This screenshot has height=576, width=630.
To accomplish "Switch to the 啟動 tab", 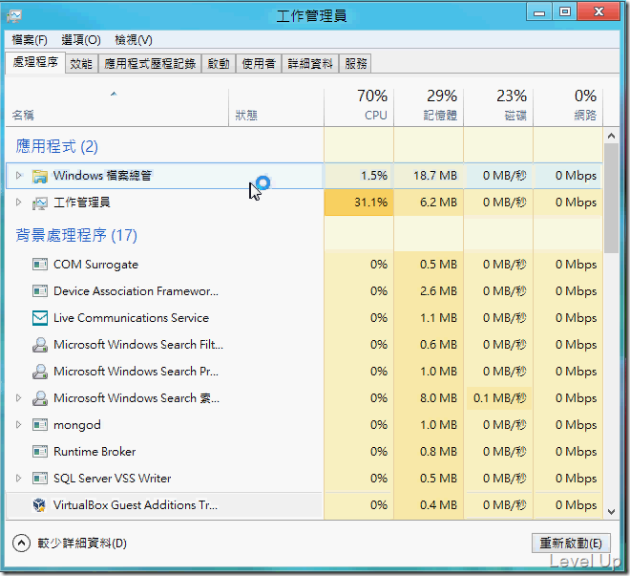I will [x=219, y=63].
